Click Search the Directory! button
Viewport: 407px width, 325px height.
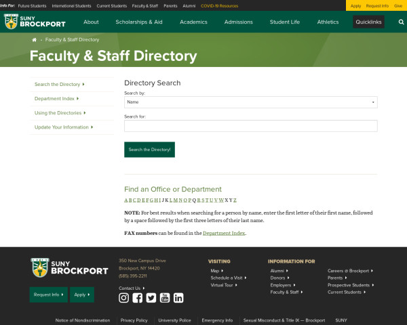point(149,150)
